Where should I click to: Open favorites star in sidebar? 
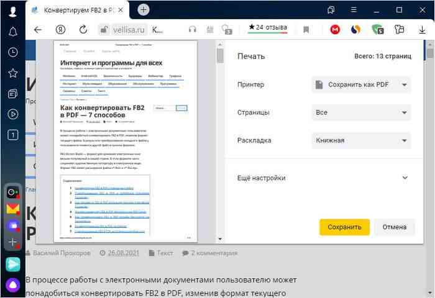(13, 73)
